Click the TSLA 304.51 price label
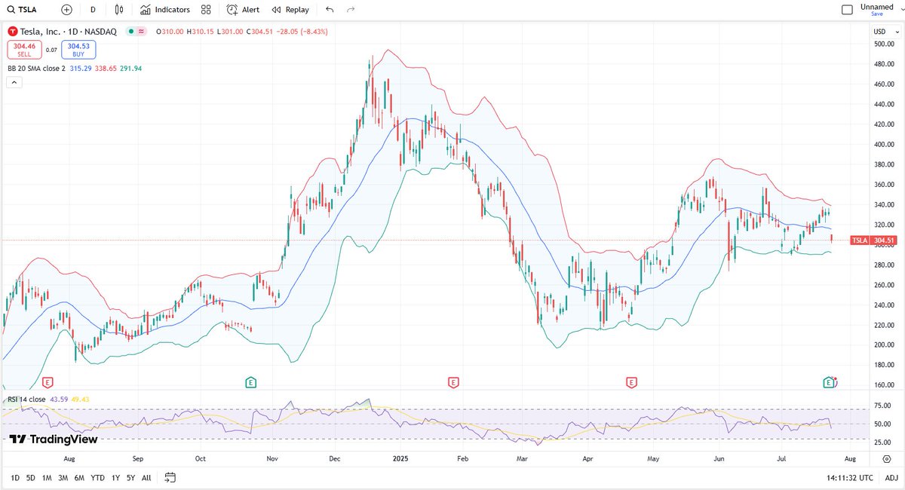Viewport: 905px width, 490px height. 873,240
